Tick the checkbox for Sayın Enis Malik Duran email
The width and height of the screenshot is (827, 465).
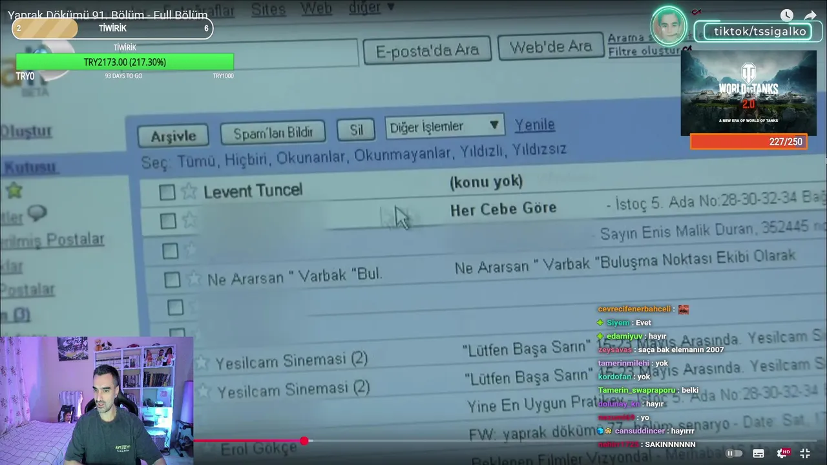[170, 251]
